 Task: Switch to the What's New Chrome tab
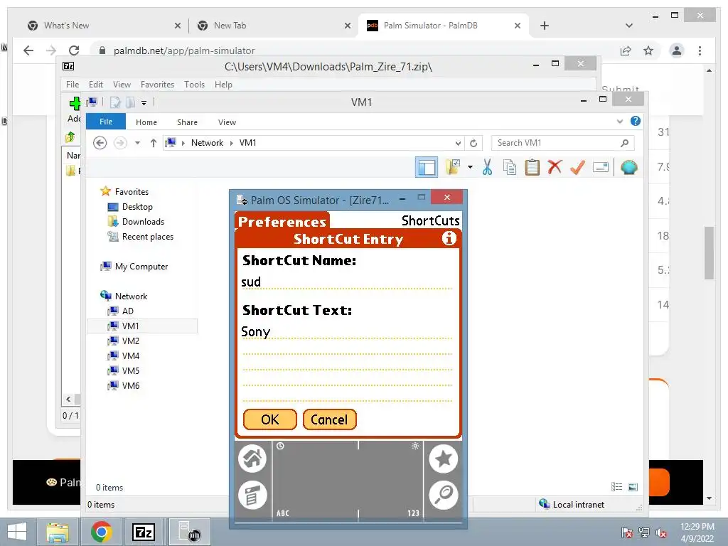click(104, 26)
